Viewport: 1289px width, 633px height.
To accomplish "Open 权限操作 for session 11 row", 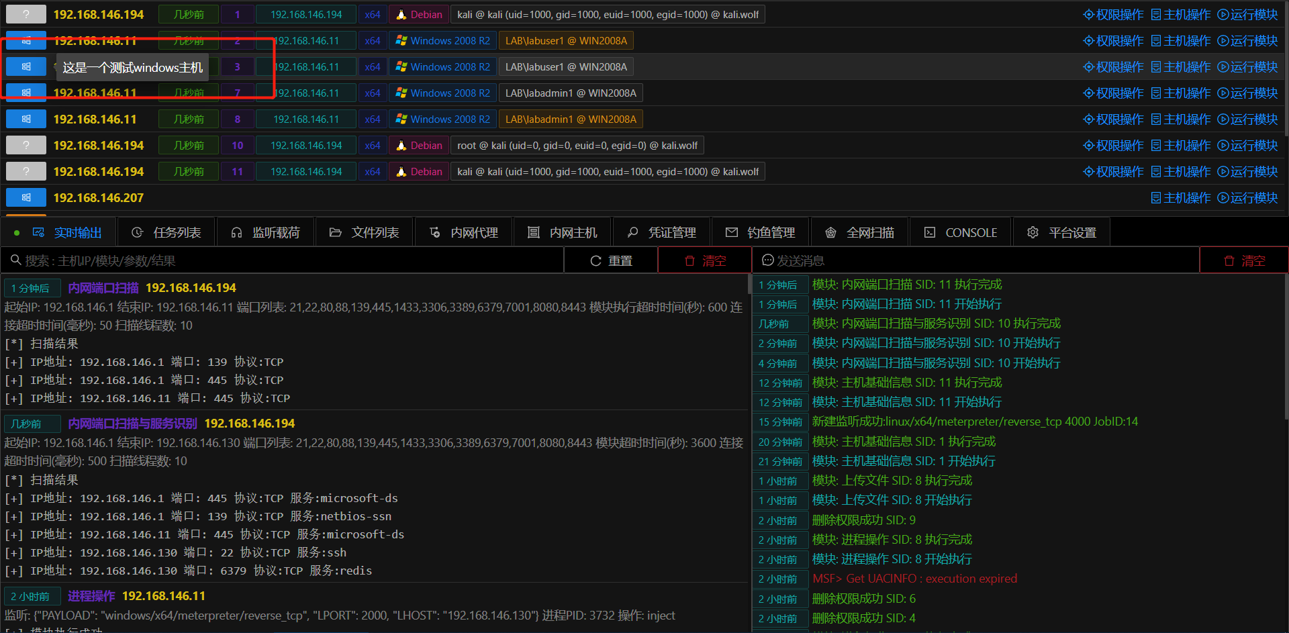I will [1114, 171].
